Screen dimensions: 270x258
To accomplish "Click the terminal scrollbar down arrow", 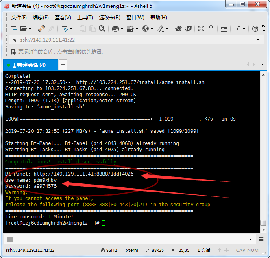I will coord(263,230).
